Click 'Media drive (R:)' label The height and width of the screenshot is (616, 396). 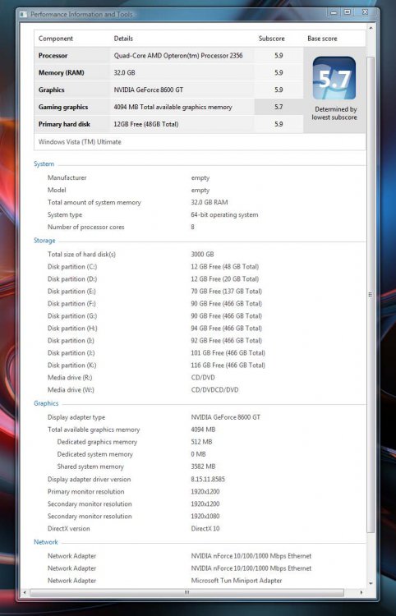(70, 377)
